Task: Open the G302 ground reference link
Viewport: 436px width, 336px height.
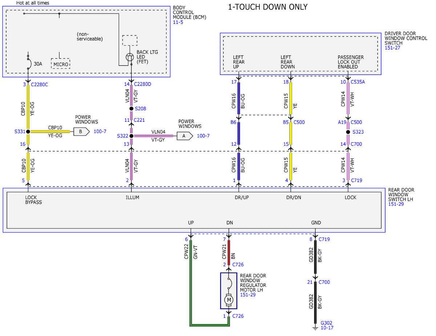Action: 326,323
